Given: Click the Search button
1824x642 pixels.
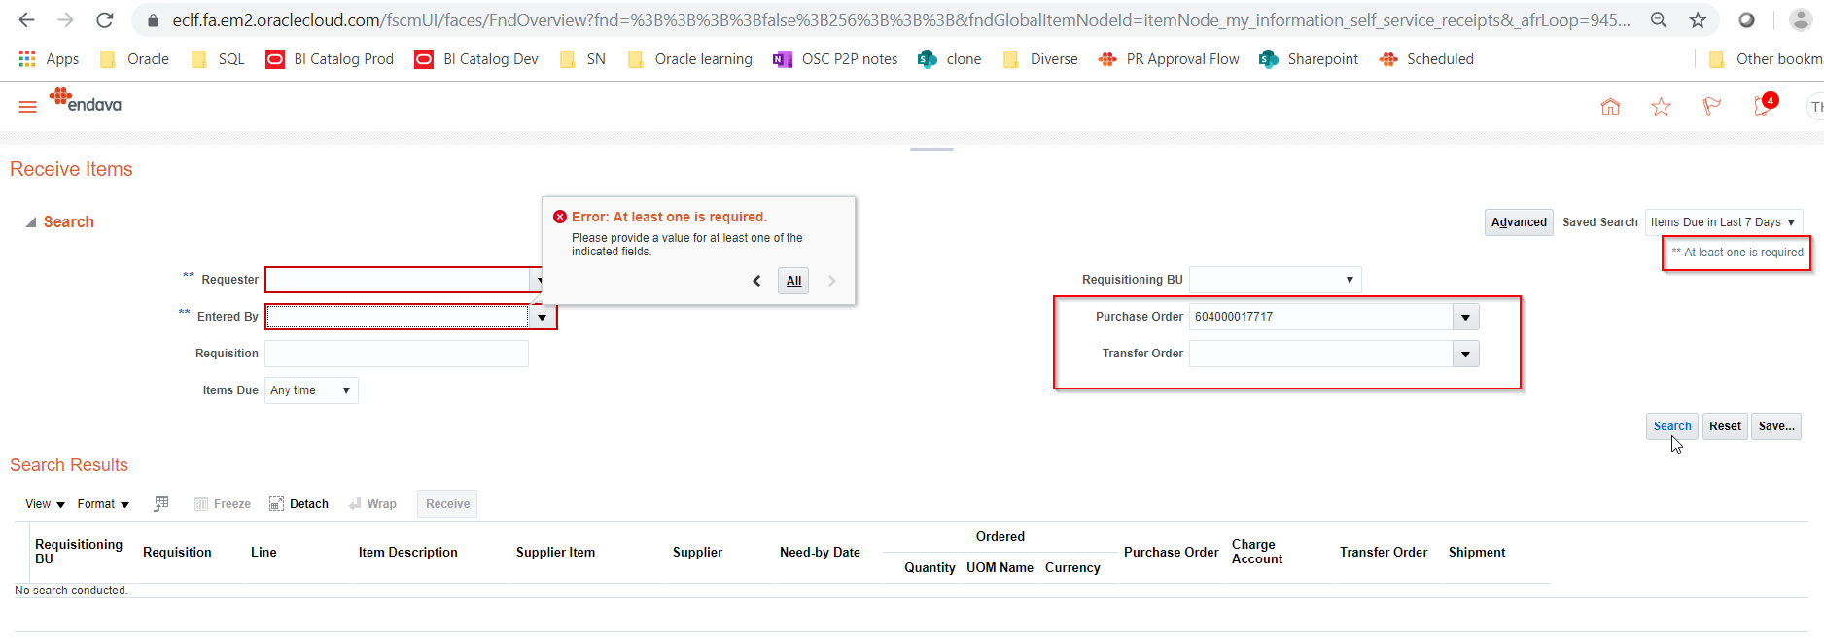Looking at the screenshot, I should 1672,426.
